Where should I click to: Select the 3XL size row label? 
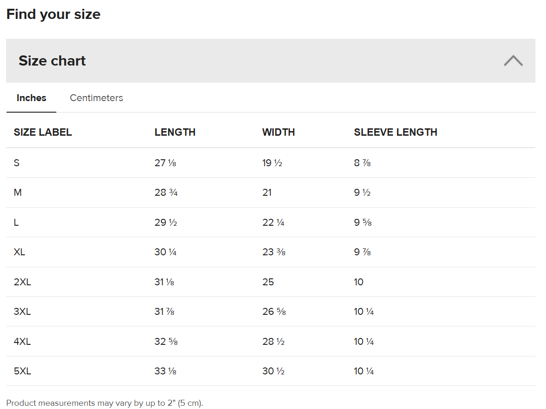(22, 311)
